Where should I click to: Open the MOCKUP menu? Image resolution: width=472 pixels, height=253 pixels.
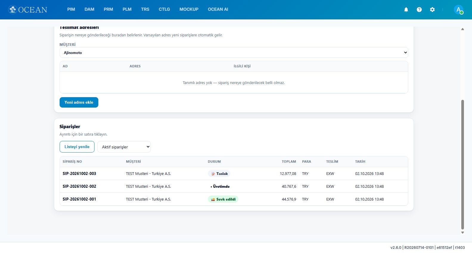point(189,9)
